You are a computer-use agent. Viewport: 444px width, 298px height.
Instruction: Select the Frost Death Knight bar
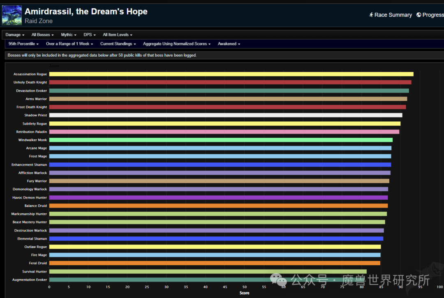(x=228, y=107)
